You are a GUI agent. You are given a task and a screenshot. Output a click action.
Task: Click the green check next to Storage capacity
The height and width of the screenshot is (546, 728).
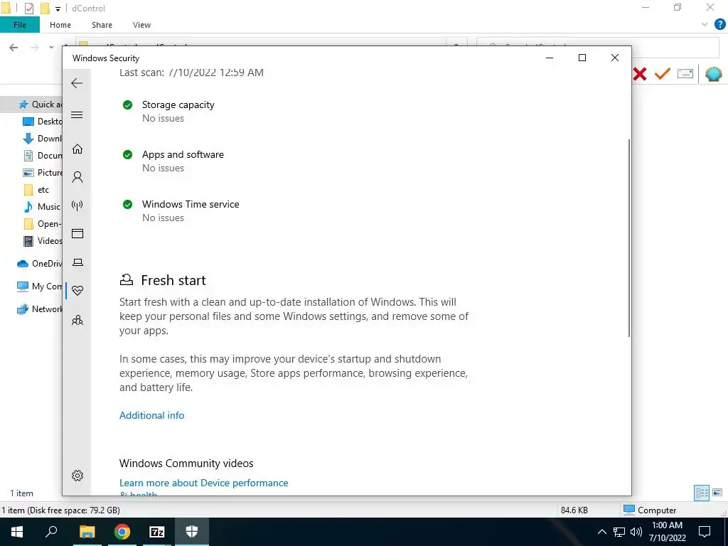tap(127, 105)
